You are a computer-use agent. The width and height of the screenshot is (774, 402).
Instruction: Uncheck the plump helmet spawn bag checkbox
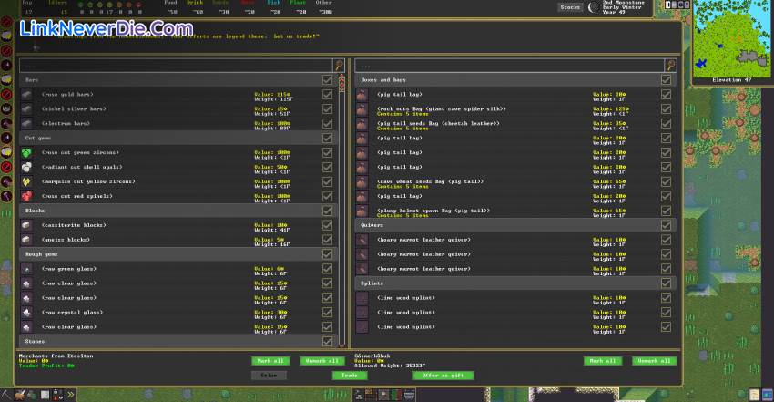[666, 211]
